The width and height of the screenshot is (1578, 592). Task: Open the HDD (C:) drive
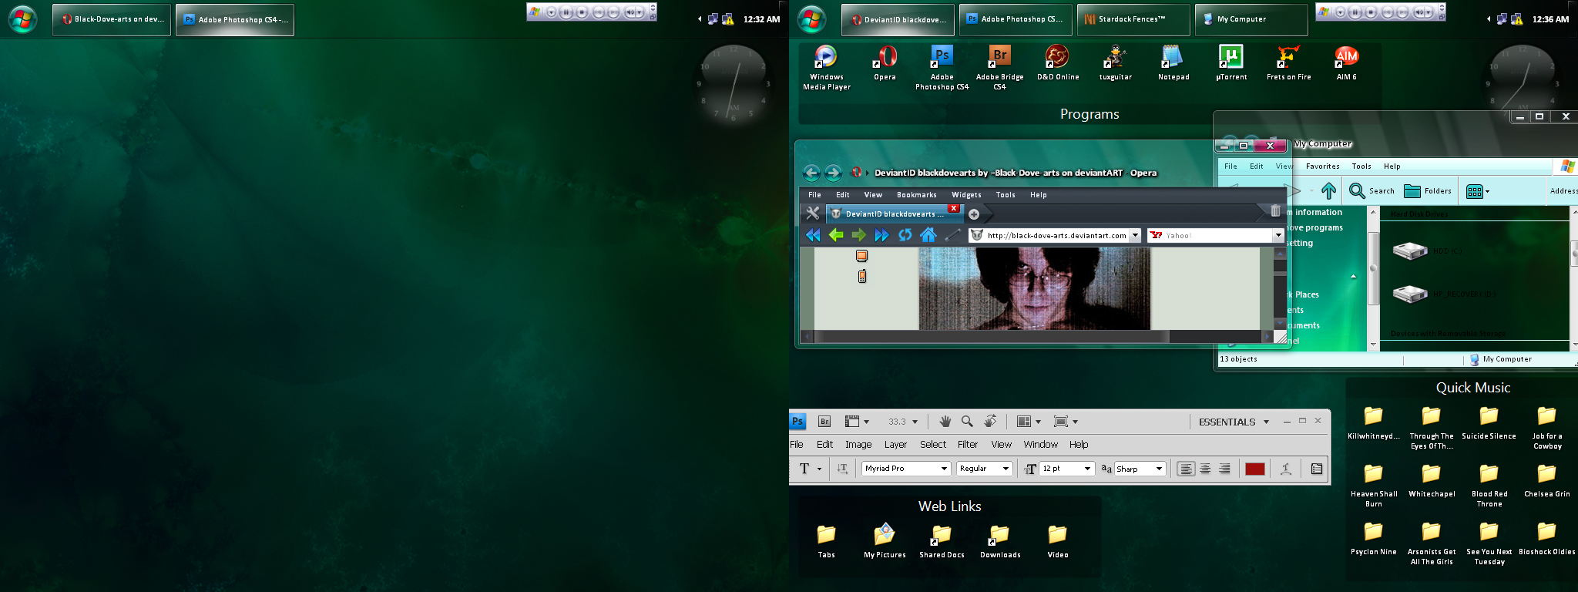[1428, 251]
